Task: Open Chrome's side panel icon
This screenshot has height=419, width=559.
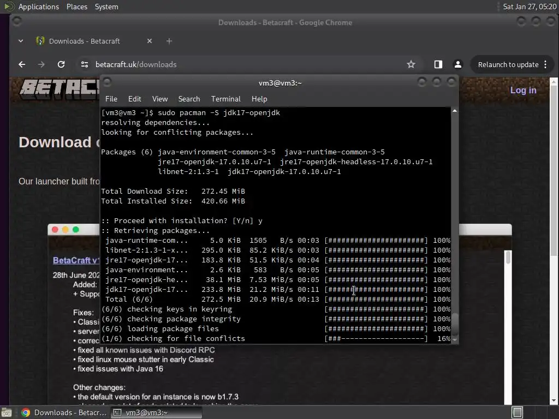Action: click(438, 64)
